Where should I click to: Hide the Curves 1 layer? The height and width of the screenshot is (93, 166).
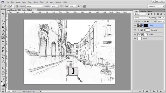[135, 30]
